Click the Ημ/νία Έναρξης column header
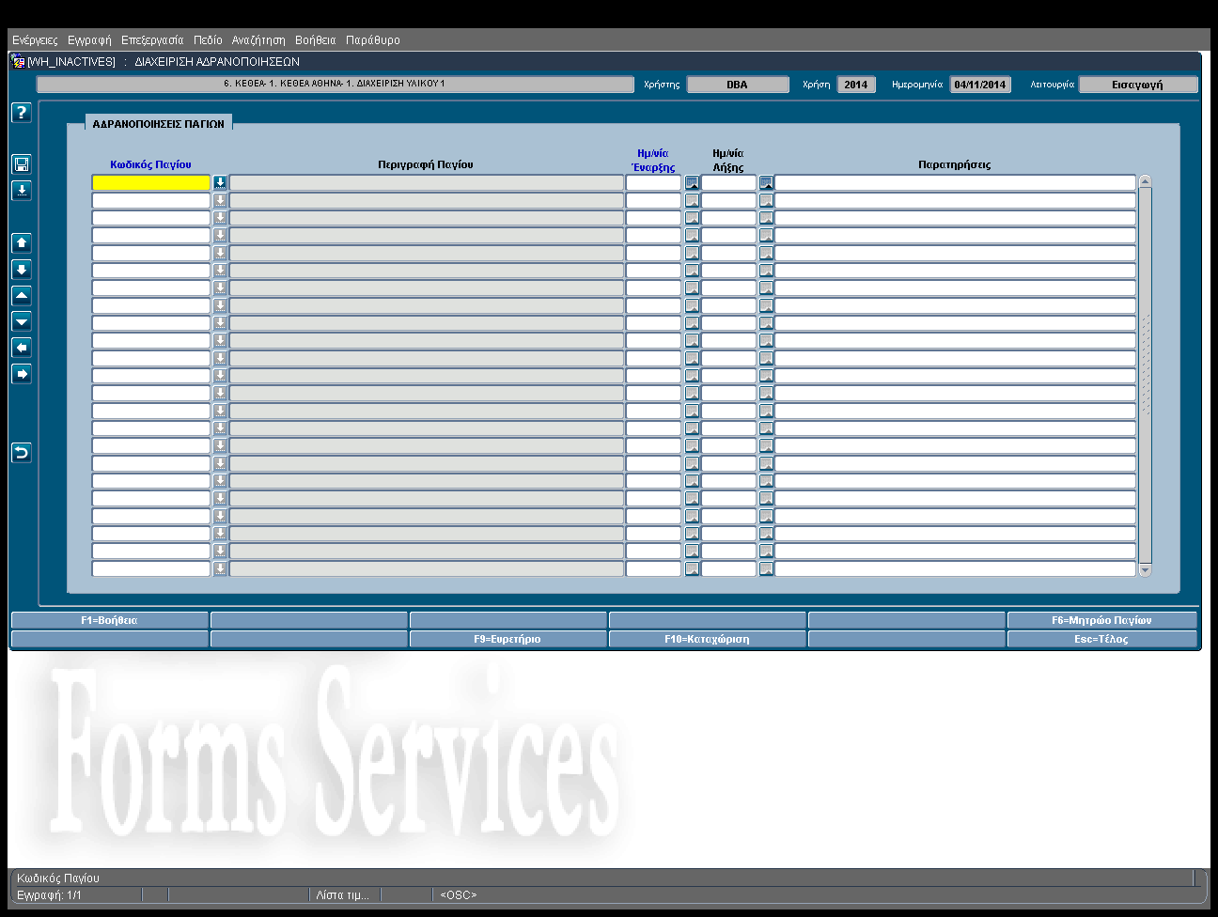This screenshot has height=917, width=1218. 653,160
